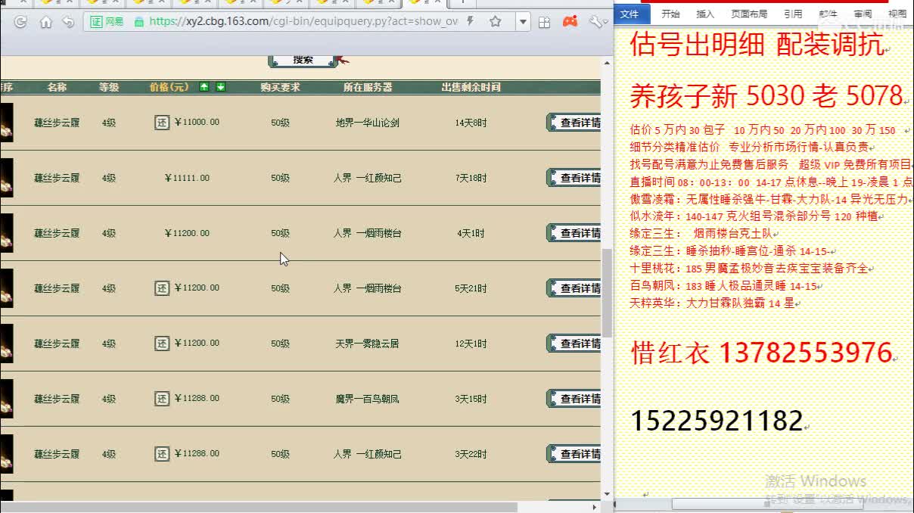
Task: Reload the page with the browser refresh icon
Action: tap(20, 22)
